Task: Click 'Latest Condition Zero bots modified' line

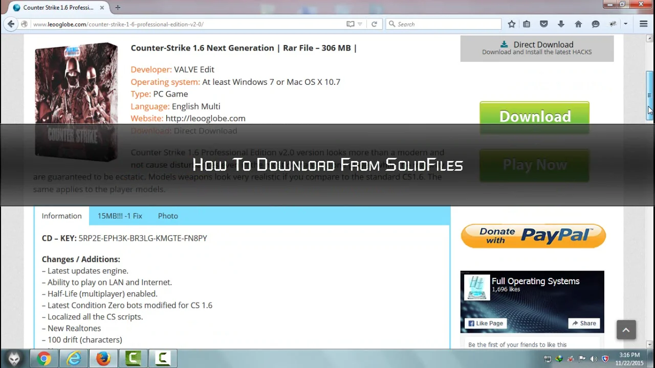Action: 127,305
